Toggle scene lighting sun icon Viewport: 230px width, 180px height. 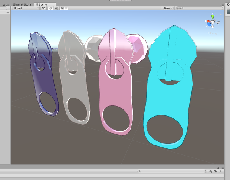(x=50, y=8)
